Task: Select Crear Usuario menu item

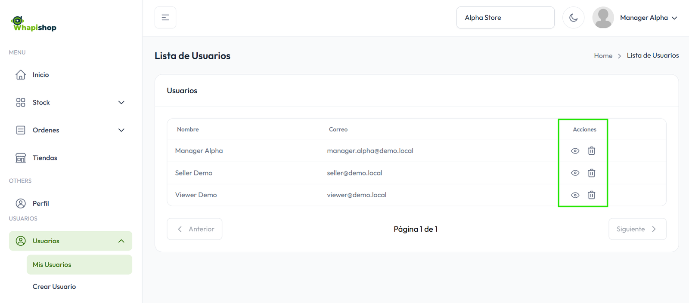Action: [x=54, y=287]
